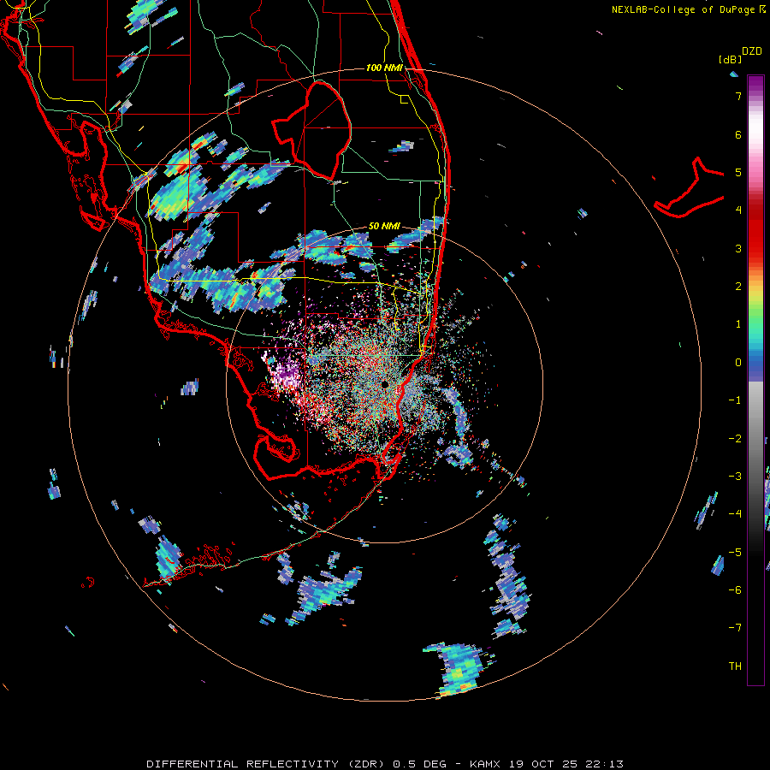Viewport: 770px width, 770px height.
Task: Click the 7 dB tick label on scale
Action: pos(737,97)
